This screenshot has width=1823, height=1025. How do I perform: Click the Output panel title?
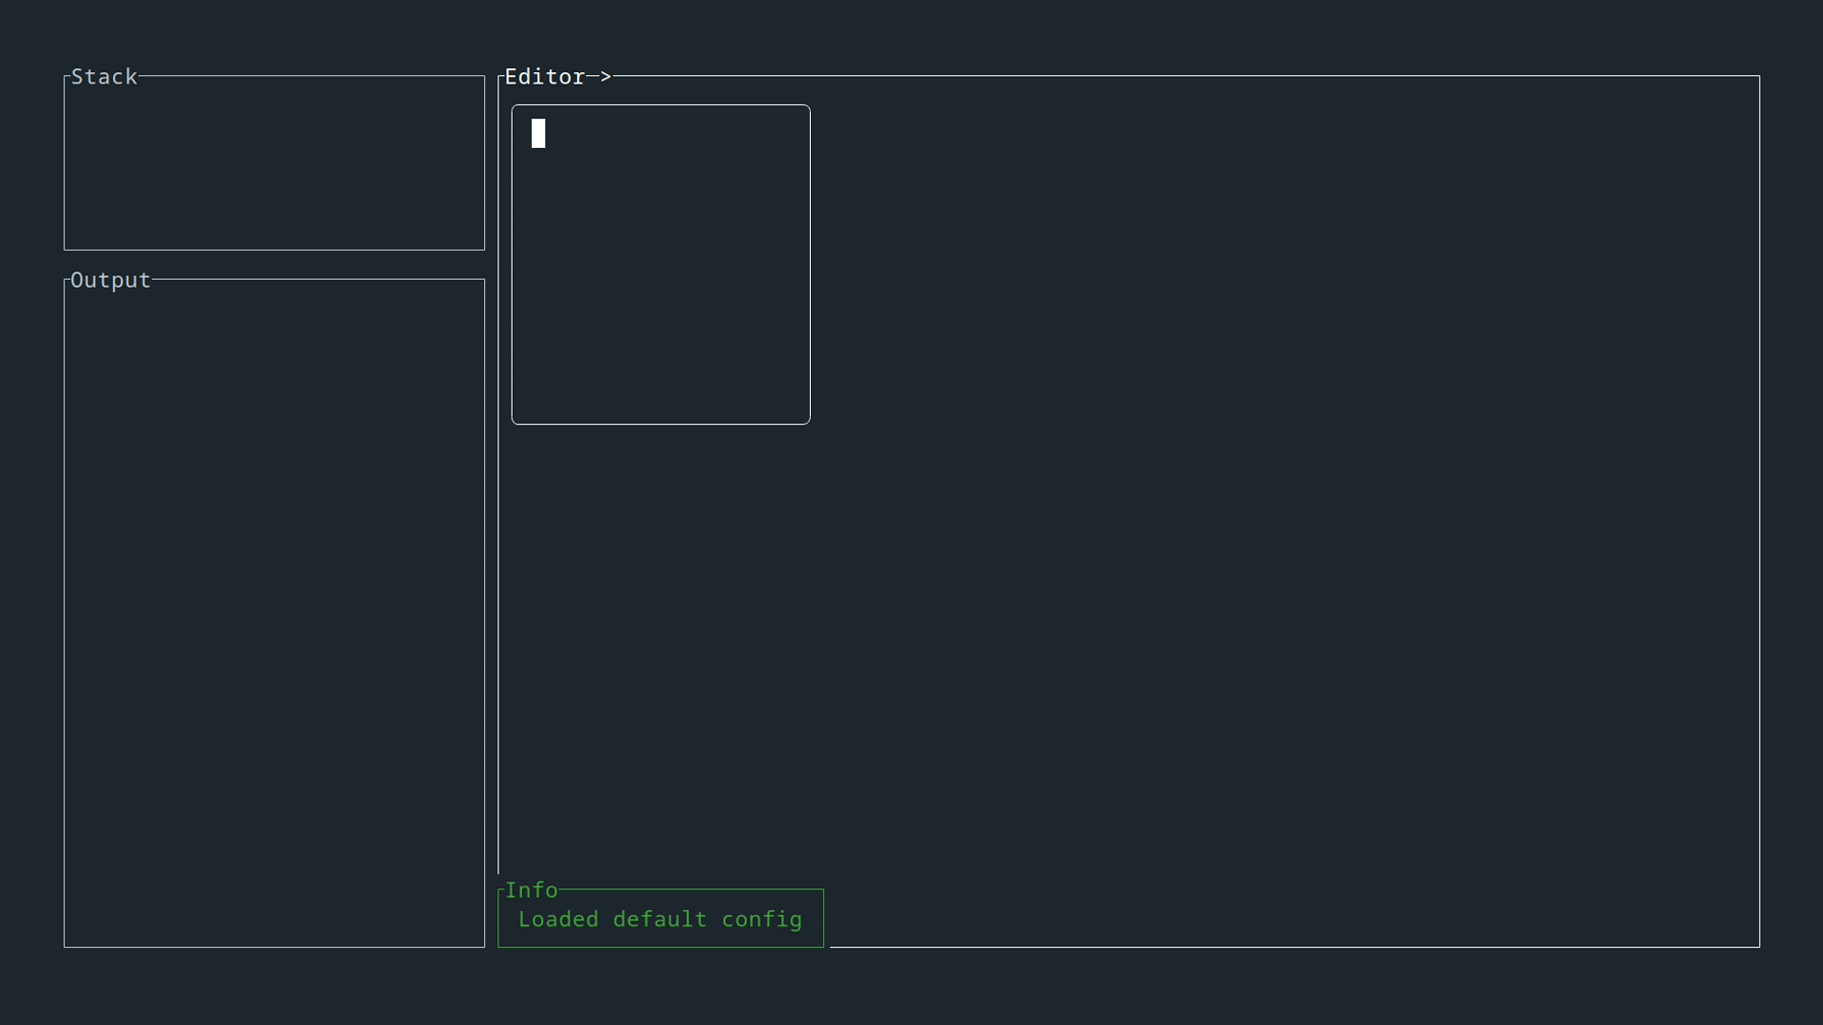point(110,280)
